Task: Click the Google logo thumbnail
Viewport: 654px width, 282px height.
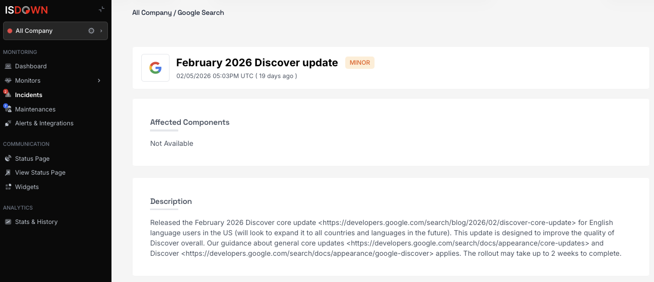Action: pyautogui.click(x=155, y=68)
